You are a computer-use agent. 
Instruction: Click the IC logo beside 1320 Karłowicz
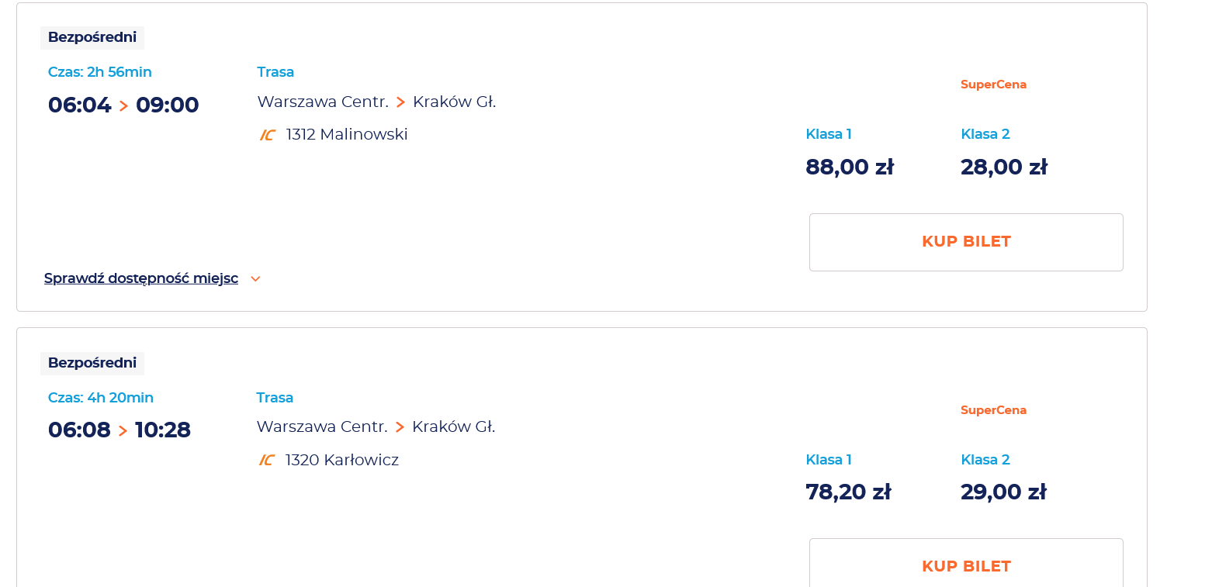(266, 461)
